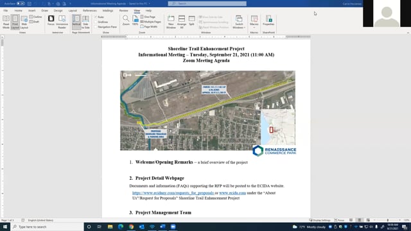Viewport: 411px width, 231px height.
Task: Select Print Layout view
Action: click(15, 22)
